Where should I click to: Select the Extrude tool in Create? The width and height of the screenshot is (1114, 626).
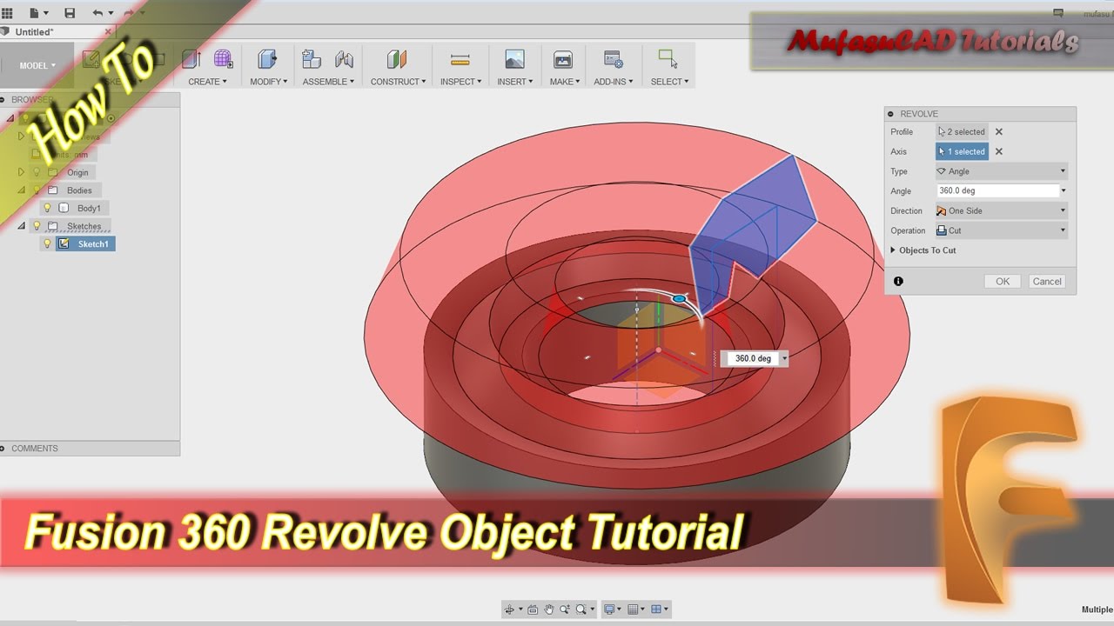click(191, 59)
